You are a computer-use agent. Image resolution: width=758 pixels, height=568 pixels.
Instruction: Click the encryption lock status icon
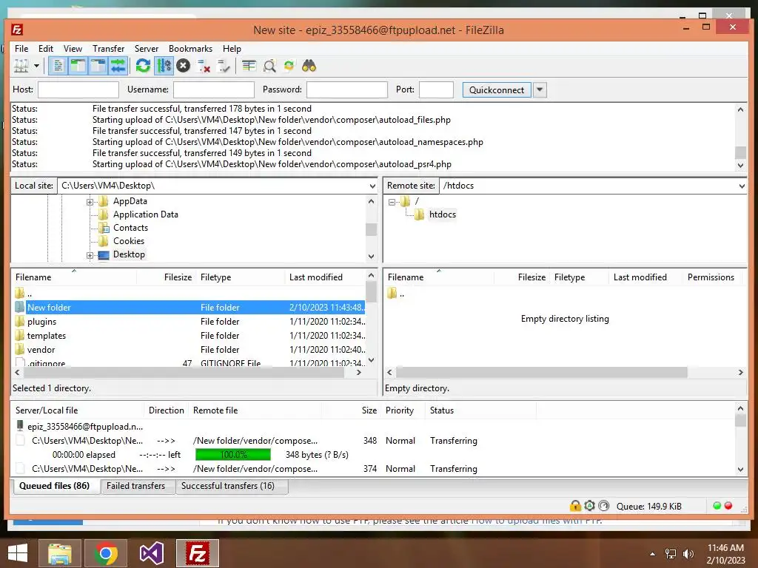[x=575, y=506]
